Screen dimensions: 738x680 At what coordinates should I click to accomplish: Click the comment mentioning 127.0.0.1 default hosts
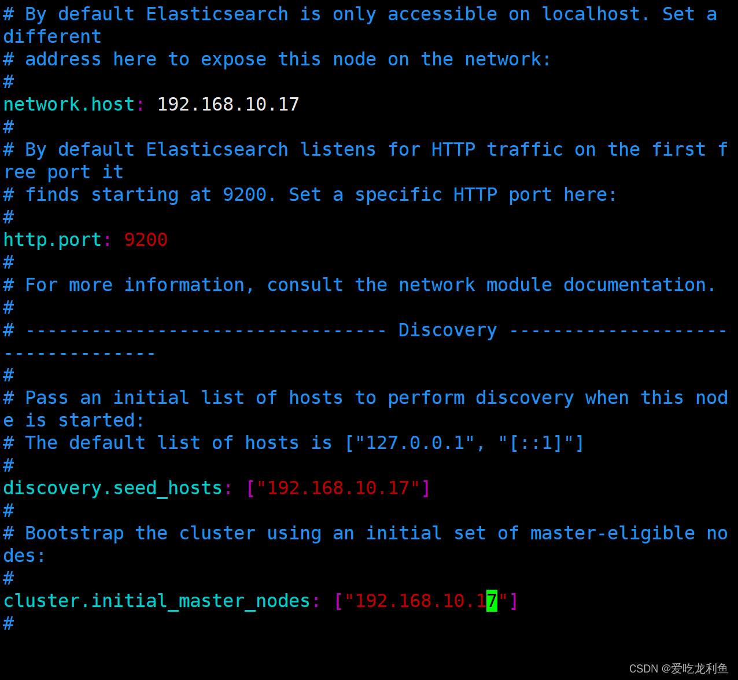point(294,443)
